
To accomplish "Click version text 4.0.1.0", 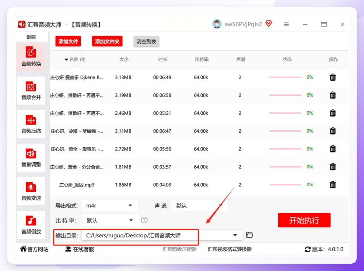I will point(335,249).
